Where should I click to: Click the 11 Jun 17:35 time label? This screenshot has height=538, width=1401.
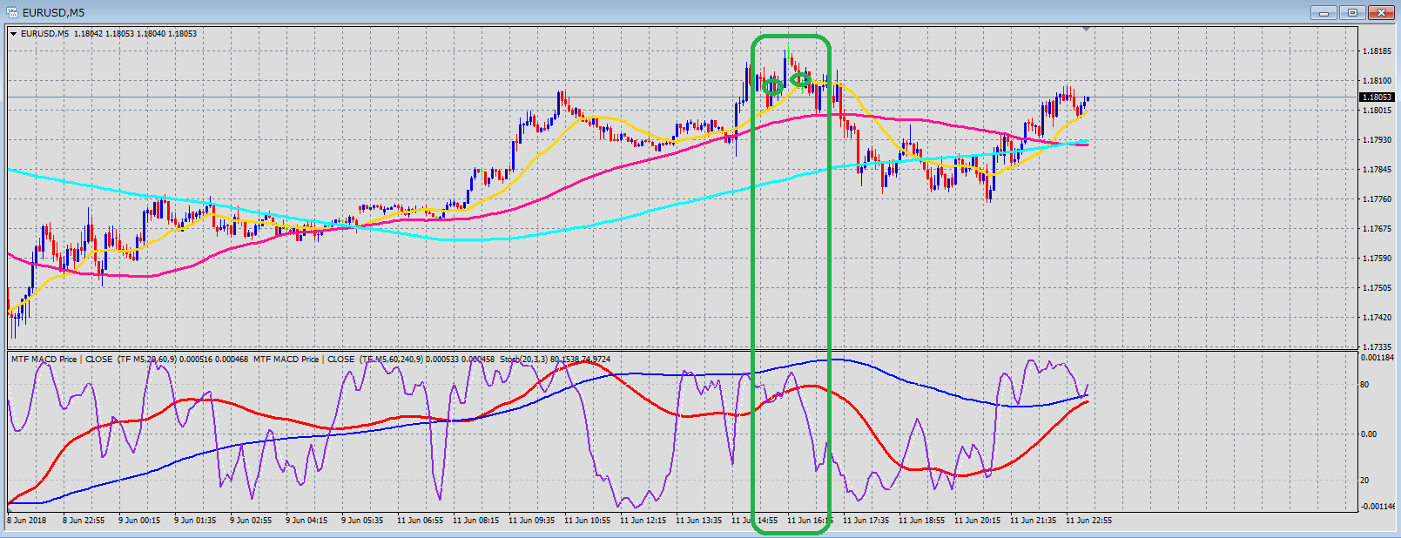(866, 521)
